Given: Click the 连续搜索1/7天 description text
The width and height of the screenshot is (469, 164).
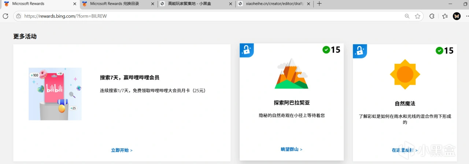Looking at the screenshot, I should (x=153, y=90).
